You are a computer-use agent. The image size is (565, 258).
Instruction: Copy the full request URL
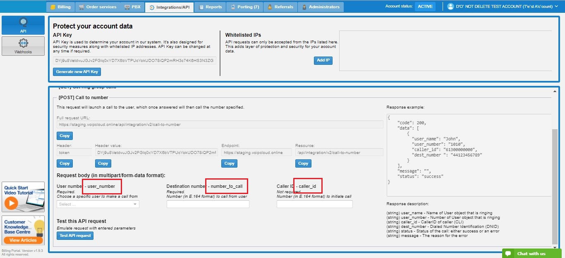coord(65,136)
